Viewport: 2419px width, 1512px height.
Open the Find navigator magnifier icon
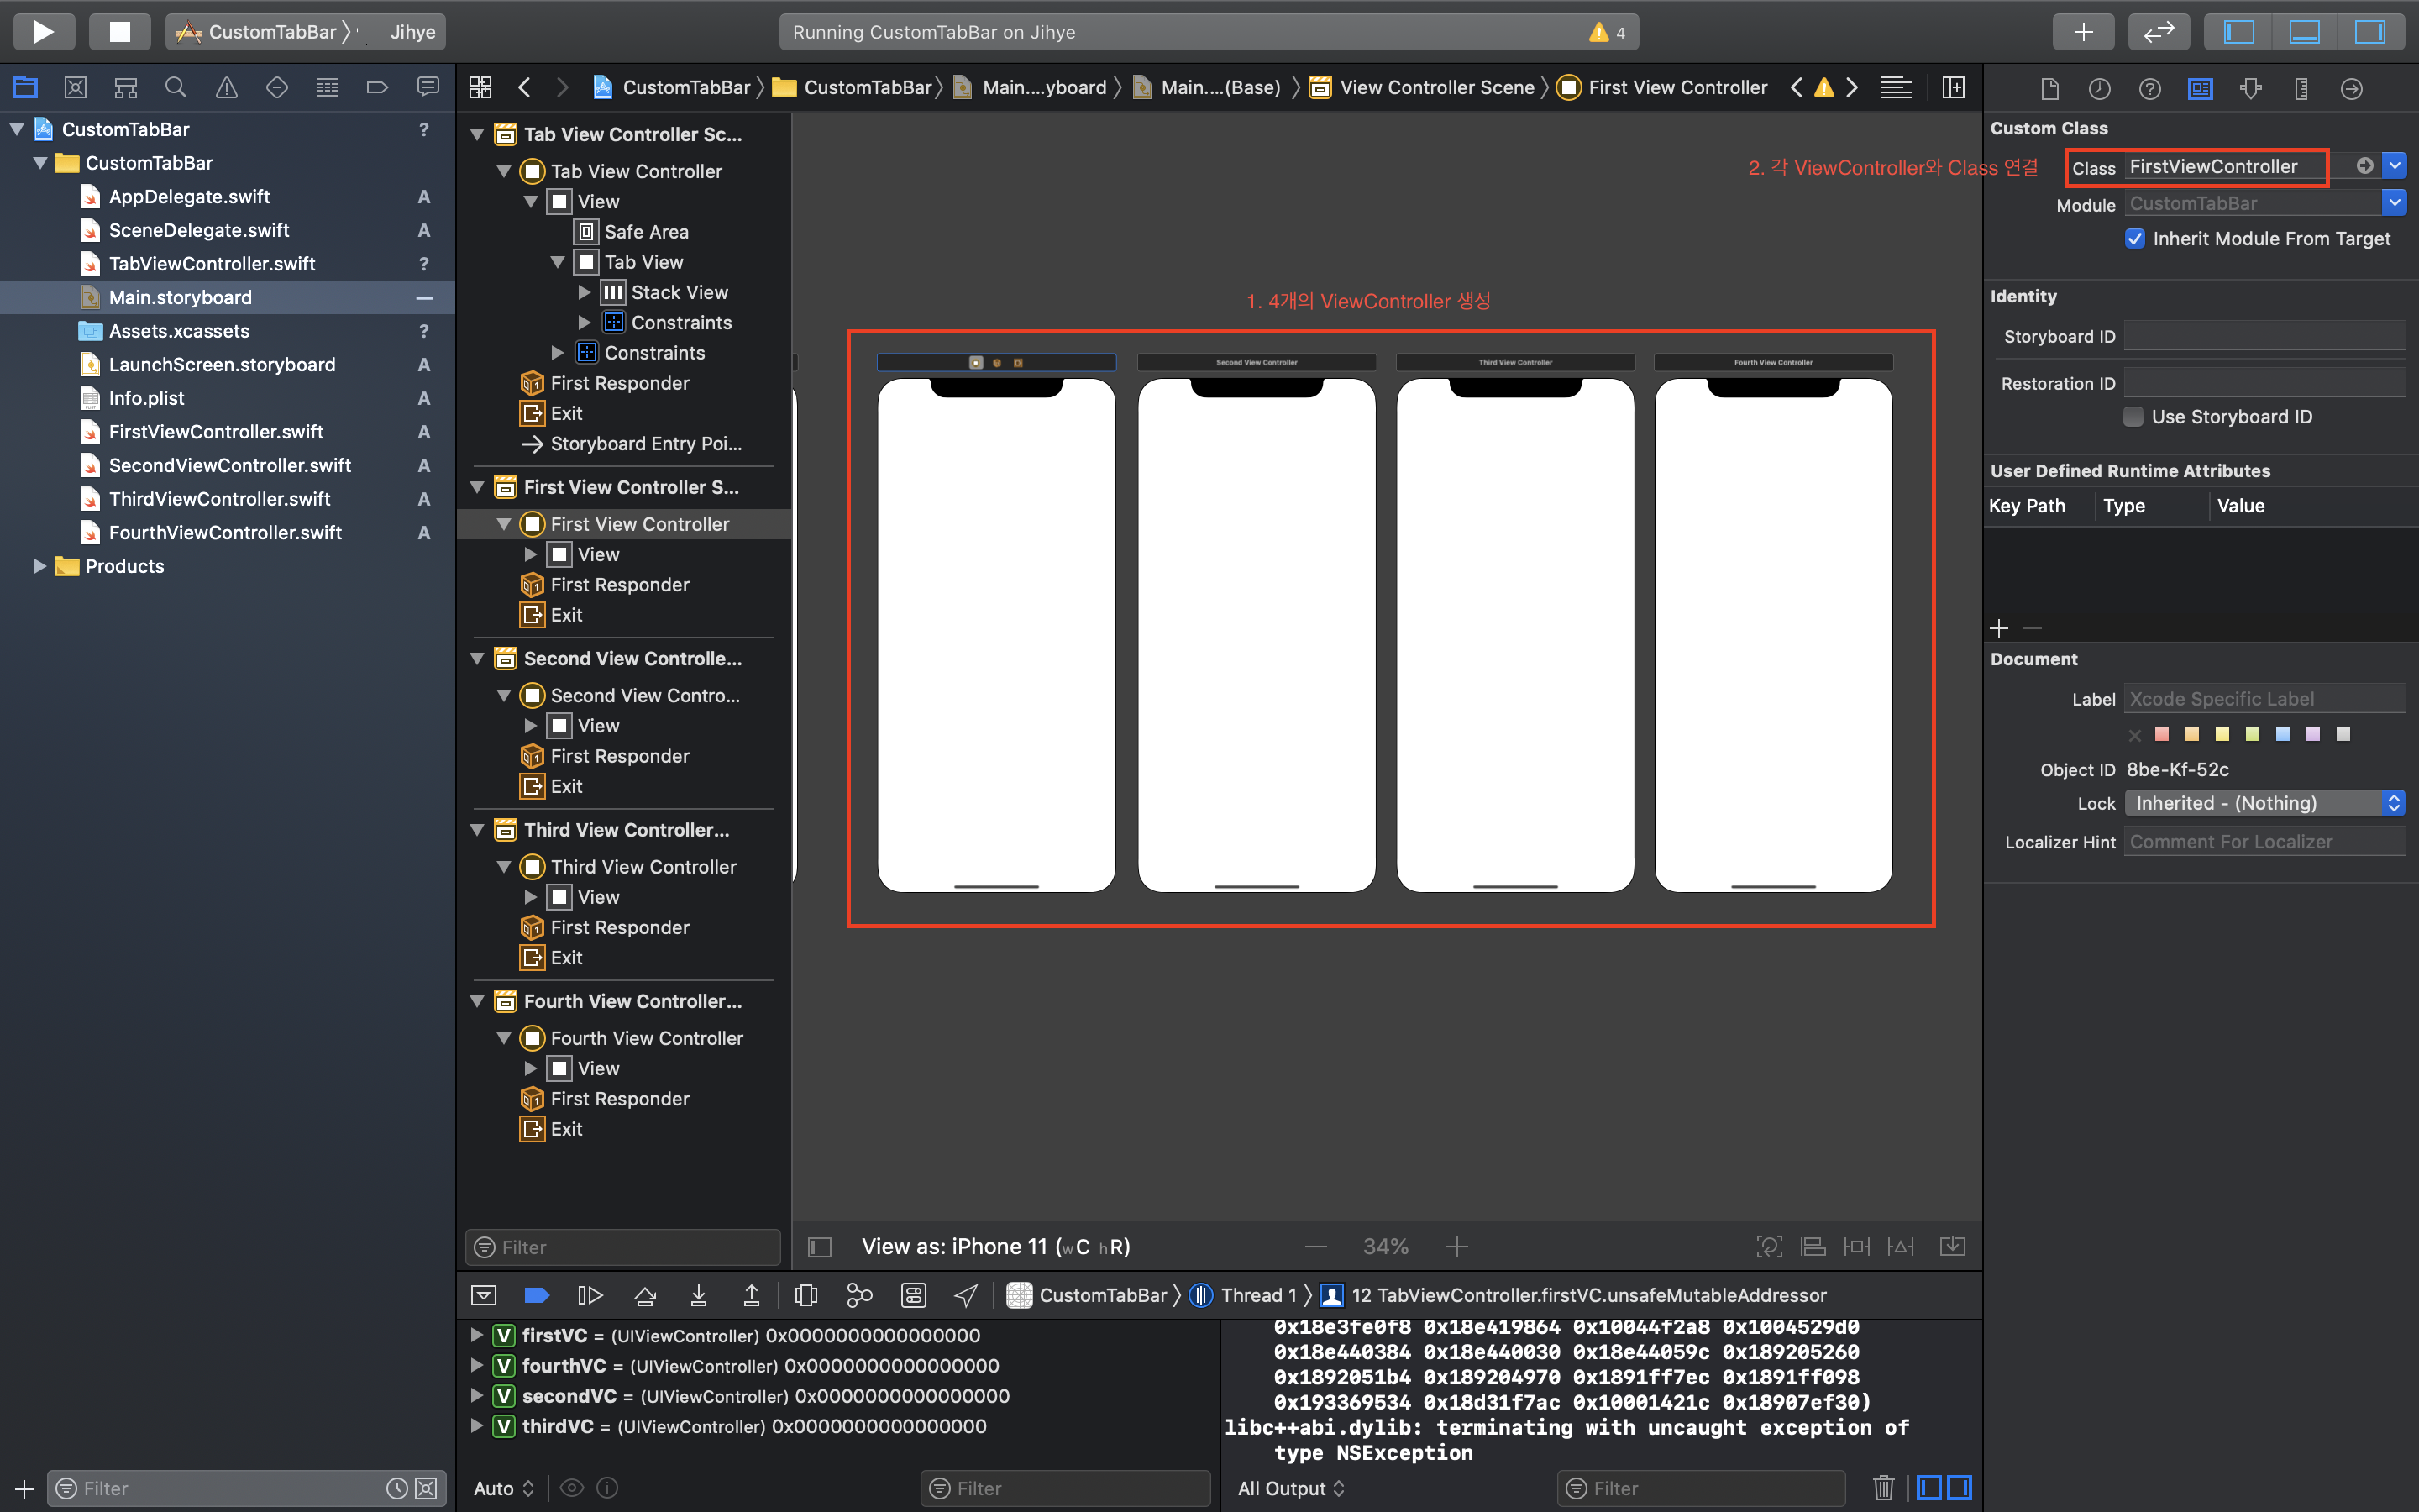click(176, 88)
